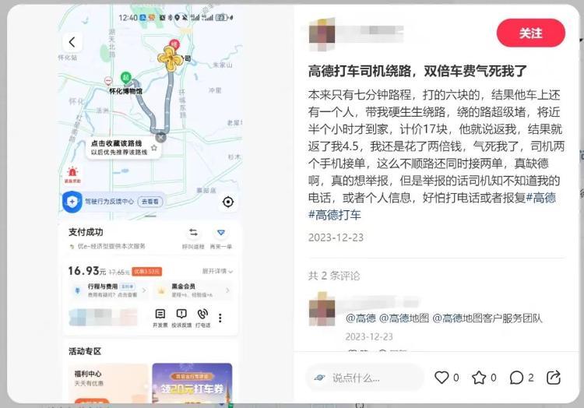This screenshot has width=584, height=408.
Task: Toggle the star to save this route
Action: click(154, 148)
